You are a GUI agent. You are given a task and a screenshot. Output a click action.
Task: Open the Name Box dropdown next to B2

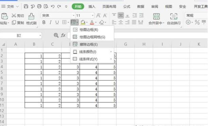pos(40,35)
